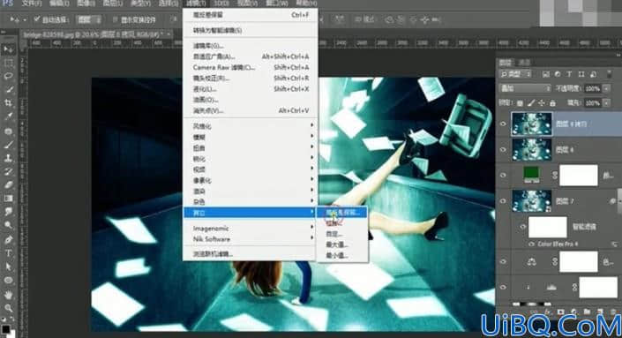Select the Healing Brush tool
Screen dimensions: 622x338
[x=8, y=131]
